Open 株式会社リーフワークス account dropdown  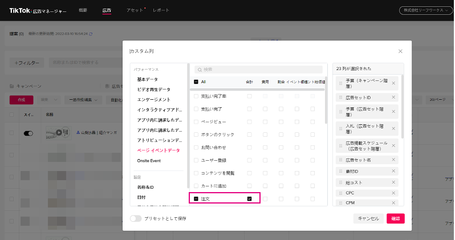425,10
